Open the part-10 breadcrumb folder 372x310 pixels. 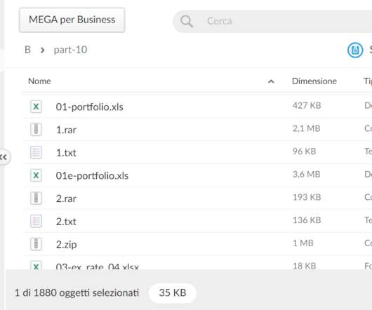pos(70,50)
